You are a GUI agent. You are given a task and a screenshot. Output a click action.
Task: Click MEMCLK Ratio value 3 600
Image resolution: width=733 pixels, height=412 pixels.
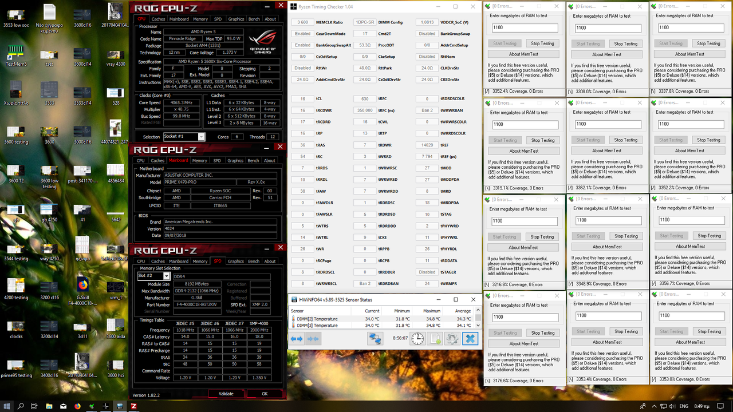tap(302, 22)
